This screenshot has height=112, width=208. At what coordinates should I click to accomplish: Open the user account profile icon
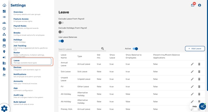coord(199,5)
